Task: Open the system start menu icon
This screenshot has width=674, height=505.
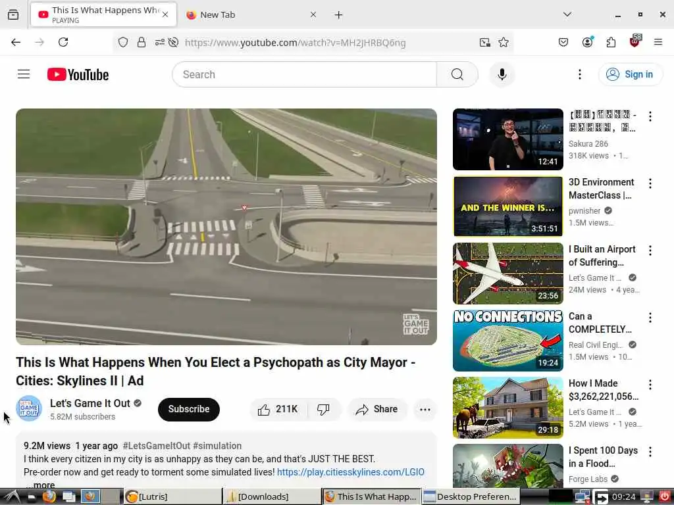Action: (x=11, y=496)
